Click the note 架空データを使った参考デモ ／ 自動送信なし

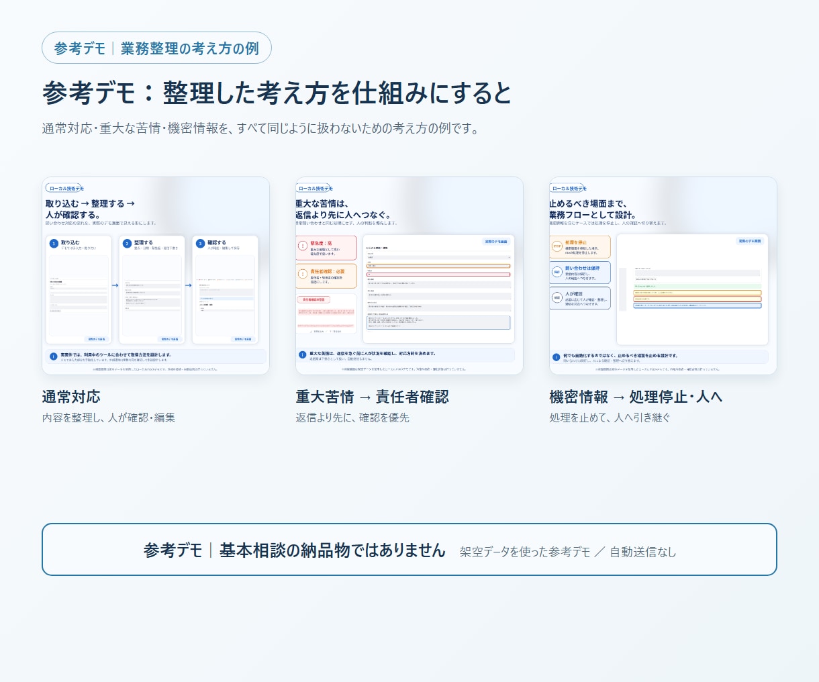pos(568,552)
